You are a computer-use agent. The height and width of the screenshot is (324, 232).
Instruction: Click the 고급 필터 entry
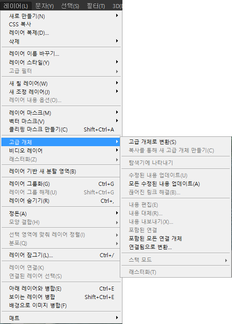pyautogui.click(x=61, y=71)
